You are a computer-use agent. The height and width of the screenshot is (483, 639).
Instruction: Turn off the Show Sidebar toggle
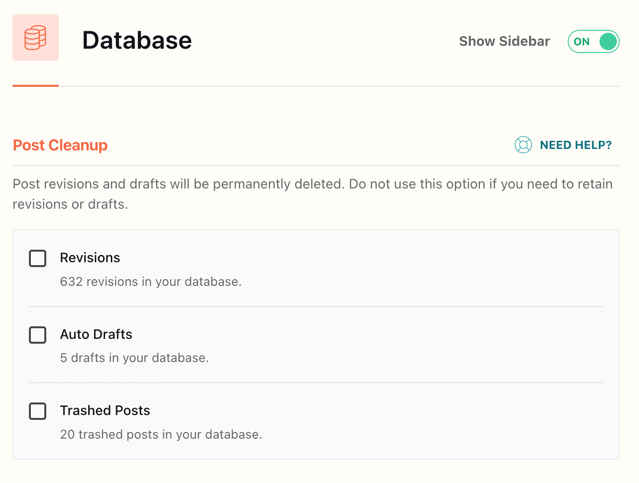tap(594, 41)
